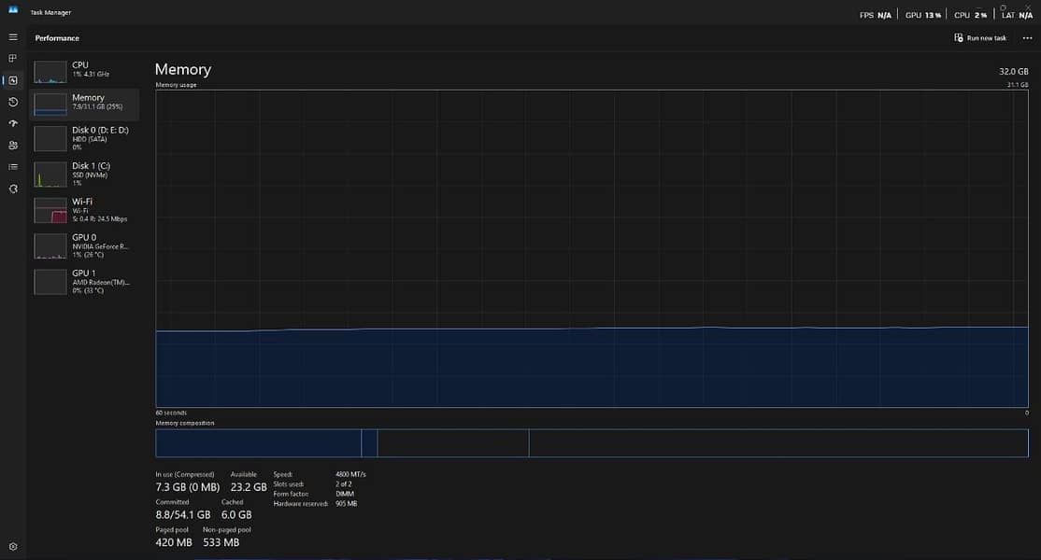Click the "8.8/54.1 GB" committed value
This screenshot has width=1041, height=560.
click(183, 515)
